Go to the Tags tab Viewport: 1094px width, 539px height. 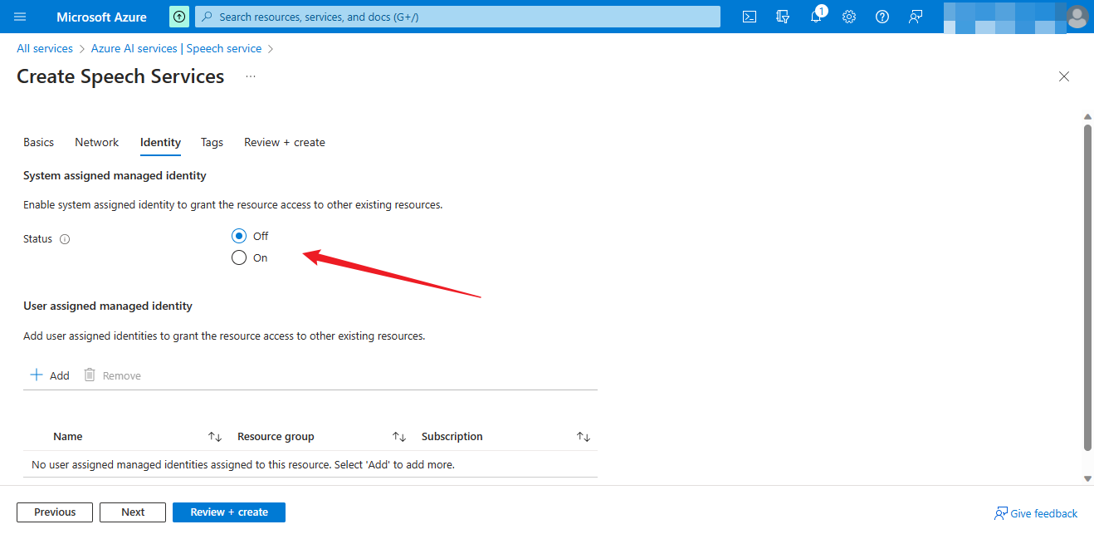point(212,142)
